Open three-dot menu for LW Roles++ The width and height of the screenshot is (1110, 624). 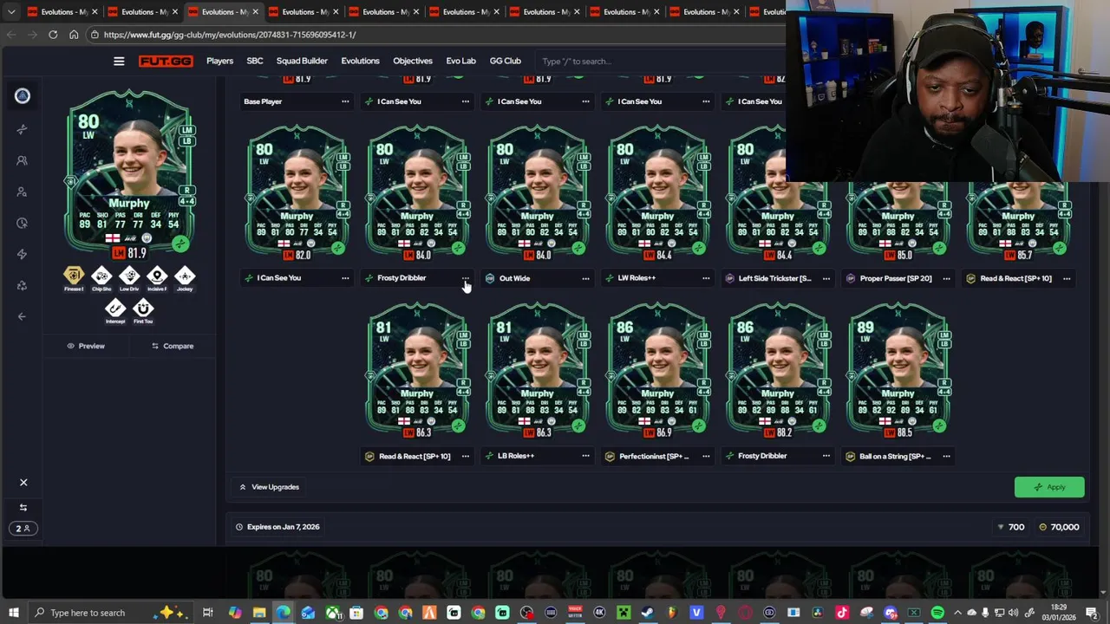click(706, 278)
